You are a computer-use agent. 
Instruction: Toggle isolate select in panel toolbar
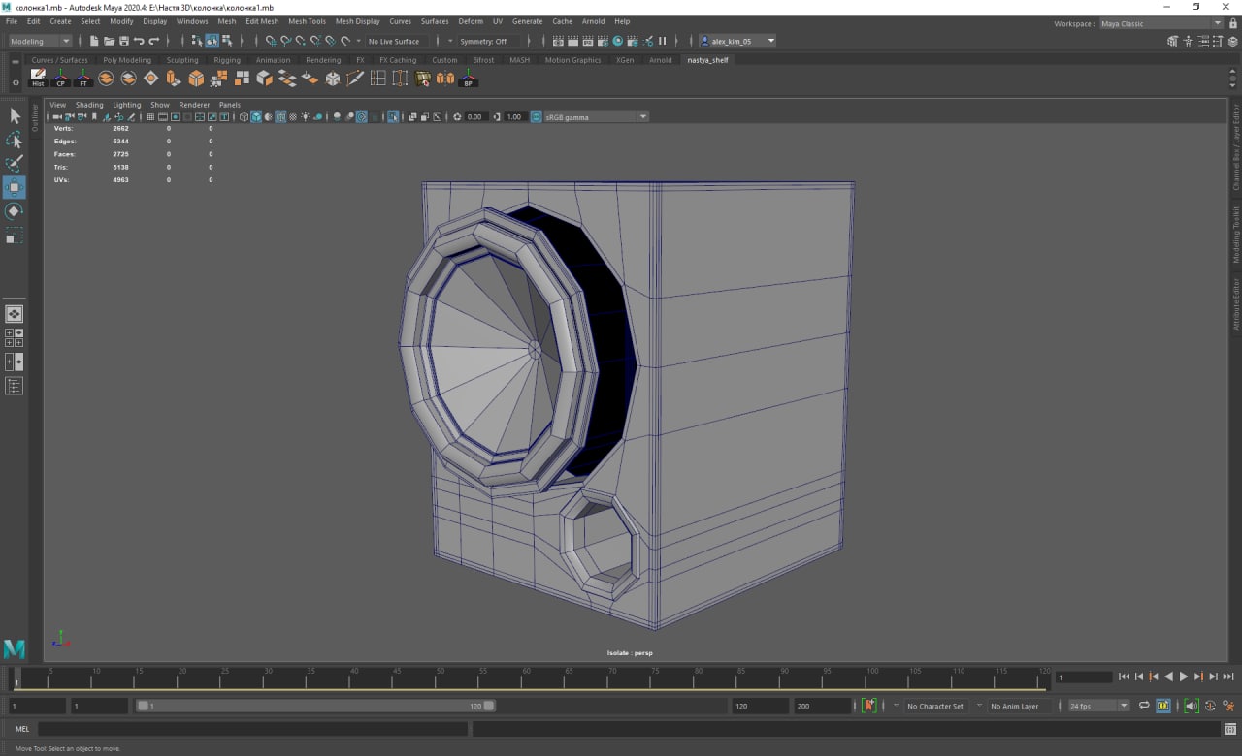[x=393, y=116]
